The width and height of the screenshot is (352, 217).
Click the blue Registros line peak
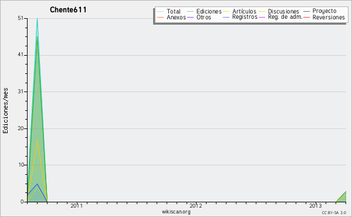coord(38,184)
